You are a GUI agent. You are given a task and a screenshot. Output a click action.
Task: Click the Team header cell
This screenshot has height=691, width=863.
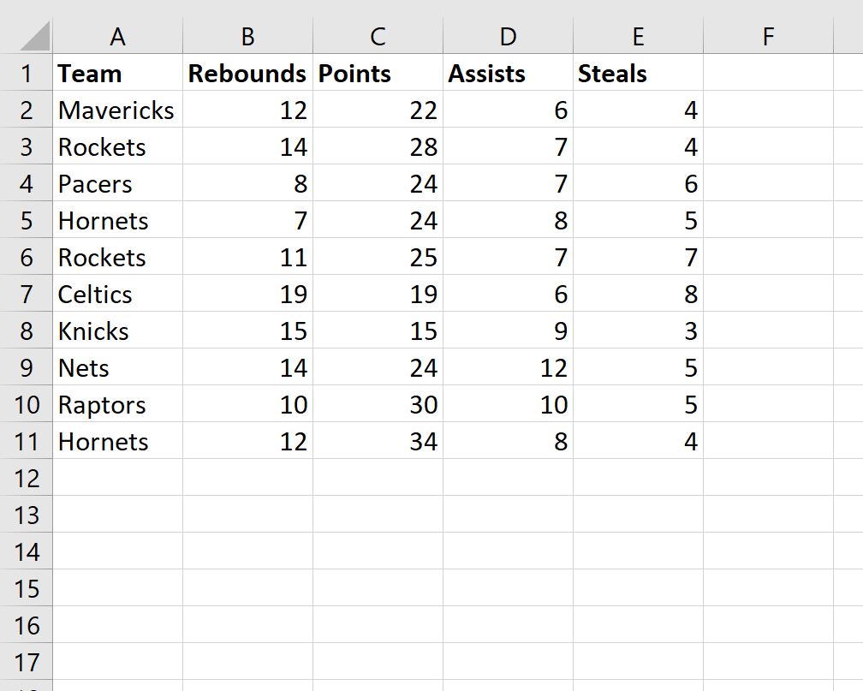pyautogui.click(x=118, y=73)
